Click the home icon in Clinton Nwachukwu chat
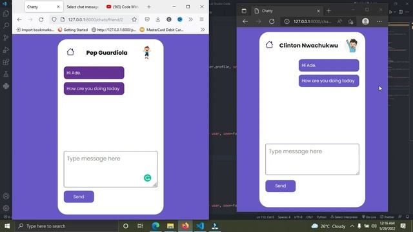 (x=269, y=44)
